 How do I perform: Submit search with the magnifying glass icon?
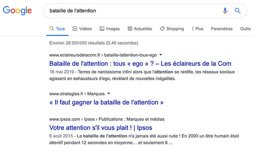(x=237, y=11)
